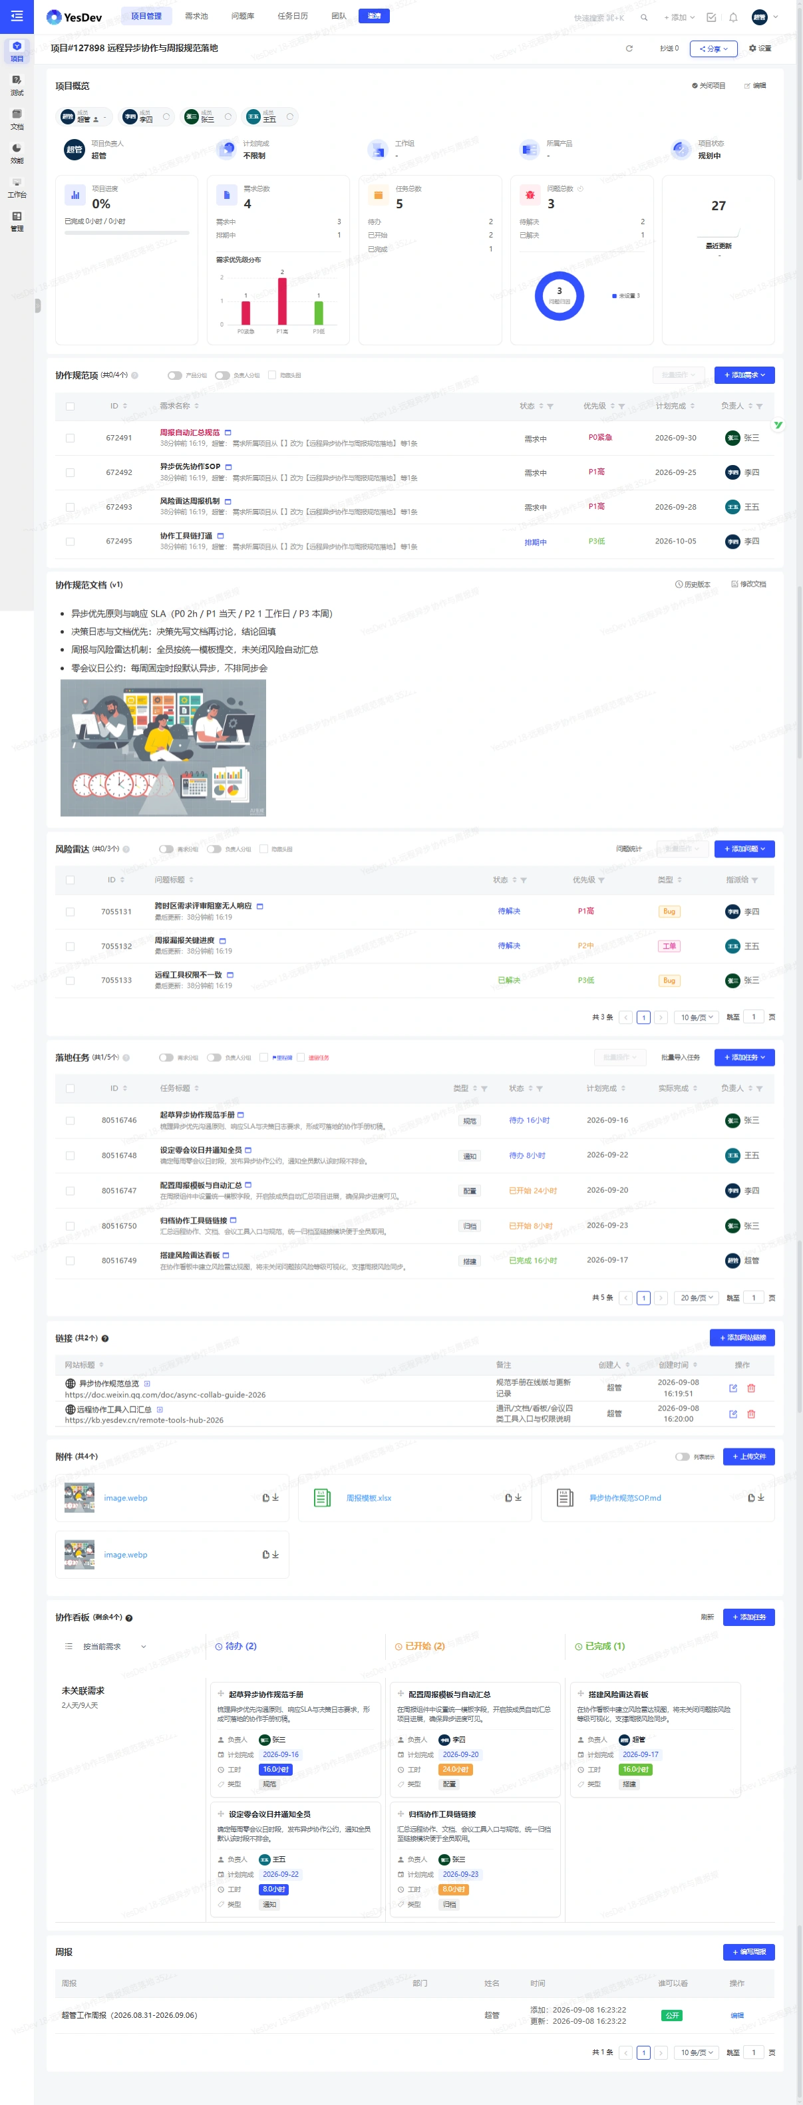
Task: Click the blue issue donut chart ring
Action: pyautogui.click(x=560, y=296)
